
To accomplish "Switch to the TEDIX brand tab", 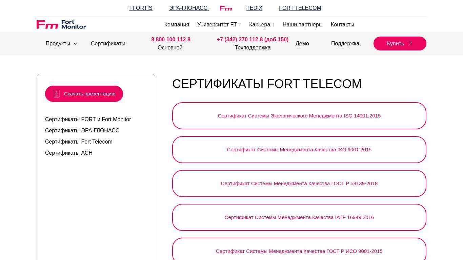I will pos(254,8).
